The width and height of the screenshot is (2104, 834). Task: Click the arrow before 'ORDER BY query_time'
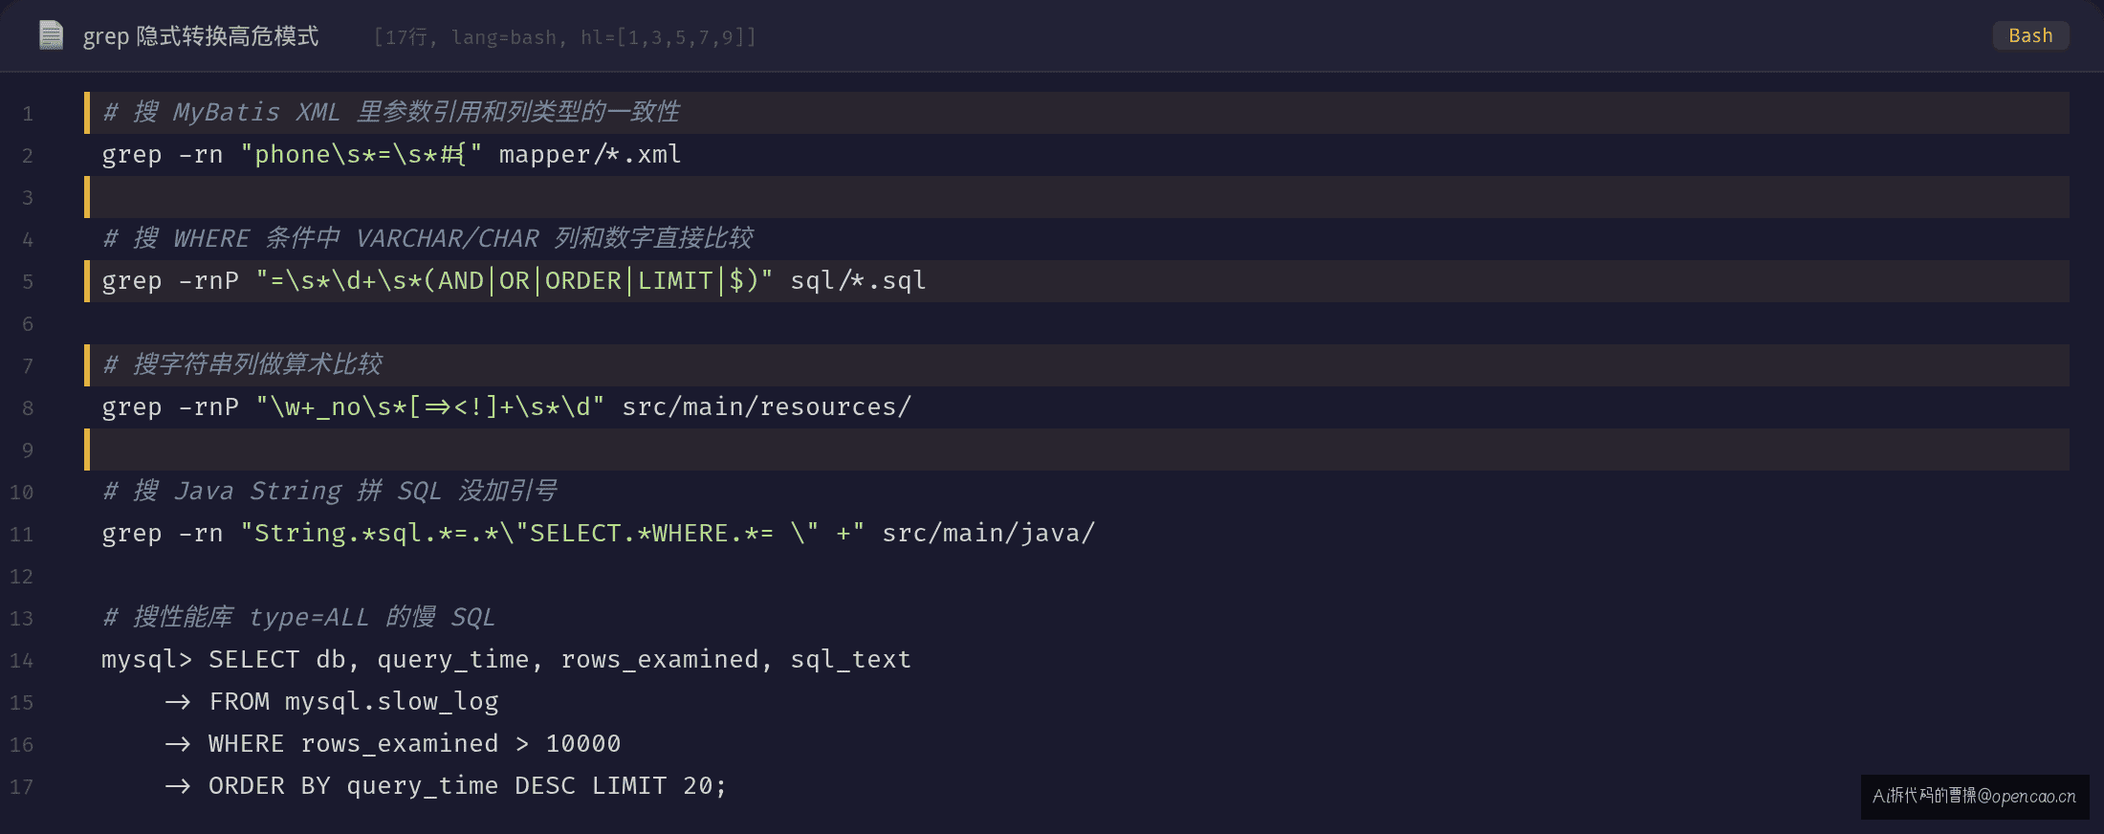pyautogui.click(x=178, y=786)
